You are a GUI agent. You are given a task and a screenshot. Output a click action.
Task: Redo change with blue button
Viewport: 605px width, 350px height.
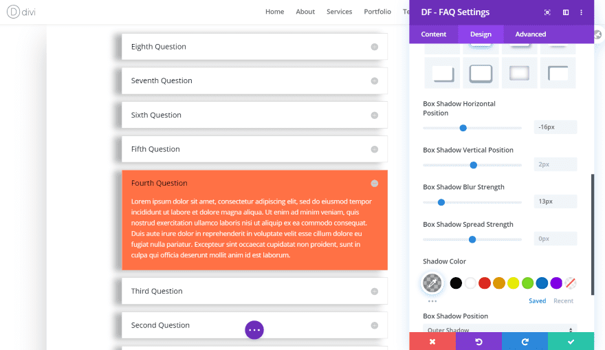[x=525, y=342]
